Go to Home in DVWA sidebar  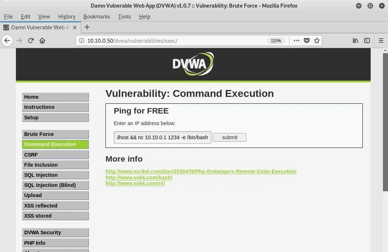coord(55,97)
